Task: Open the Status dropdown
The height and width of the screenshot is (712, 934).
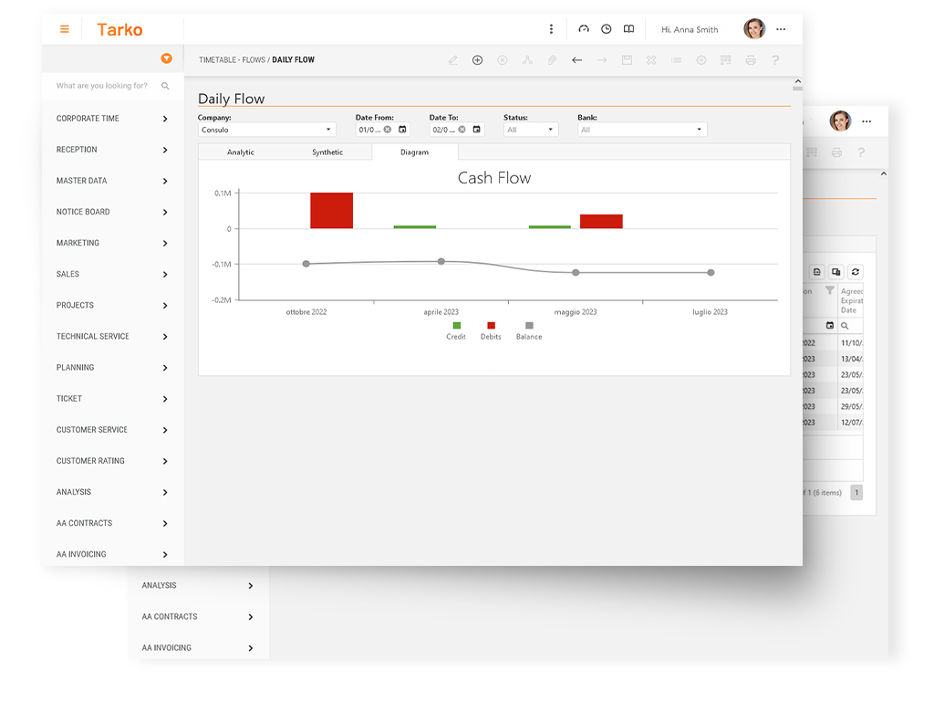Action: 530,130
